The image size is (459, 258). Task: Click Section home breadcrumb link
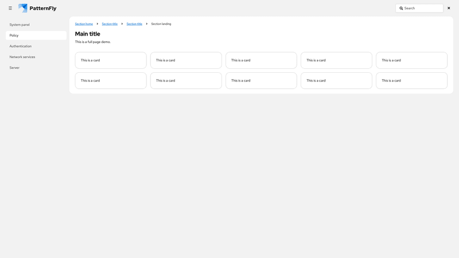coord(84,24)
